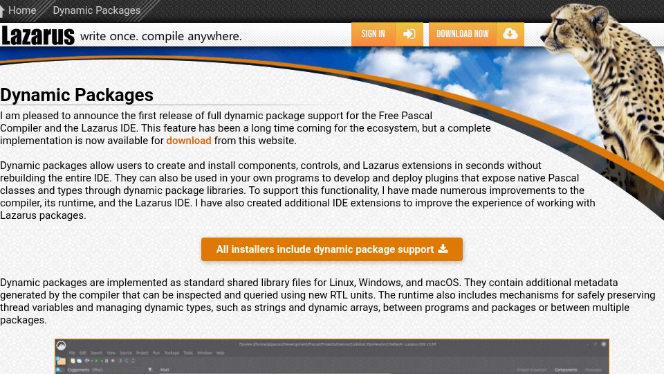The width and height of the screenshot is (664, 374).
Task: Open the Dynamic Packages breadcrumb
Action: [x=97, y=10]
